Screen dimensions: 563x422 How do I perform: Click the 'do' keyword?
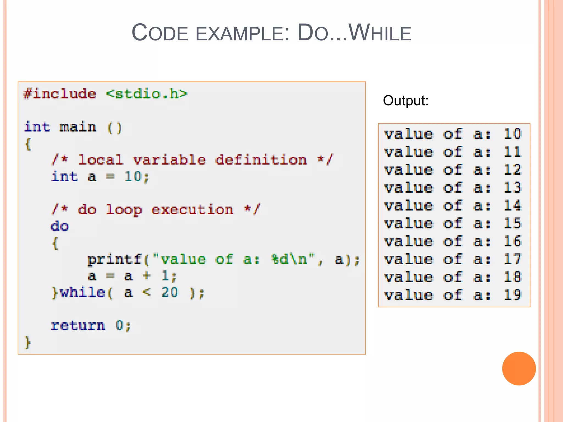point(60,226)
